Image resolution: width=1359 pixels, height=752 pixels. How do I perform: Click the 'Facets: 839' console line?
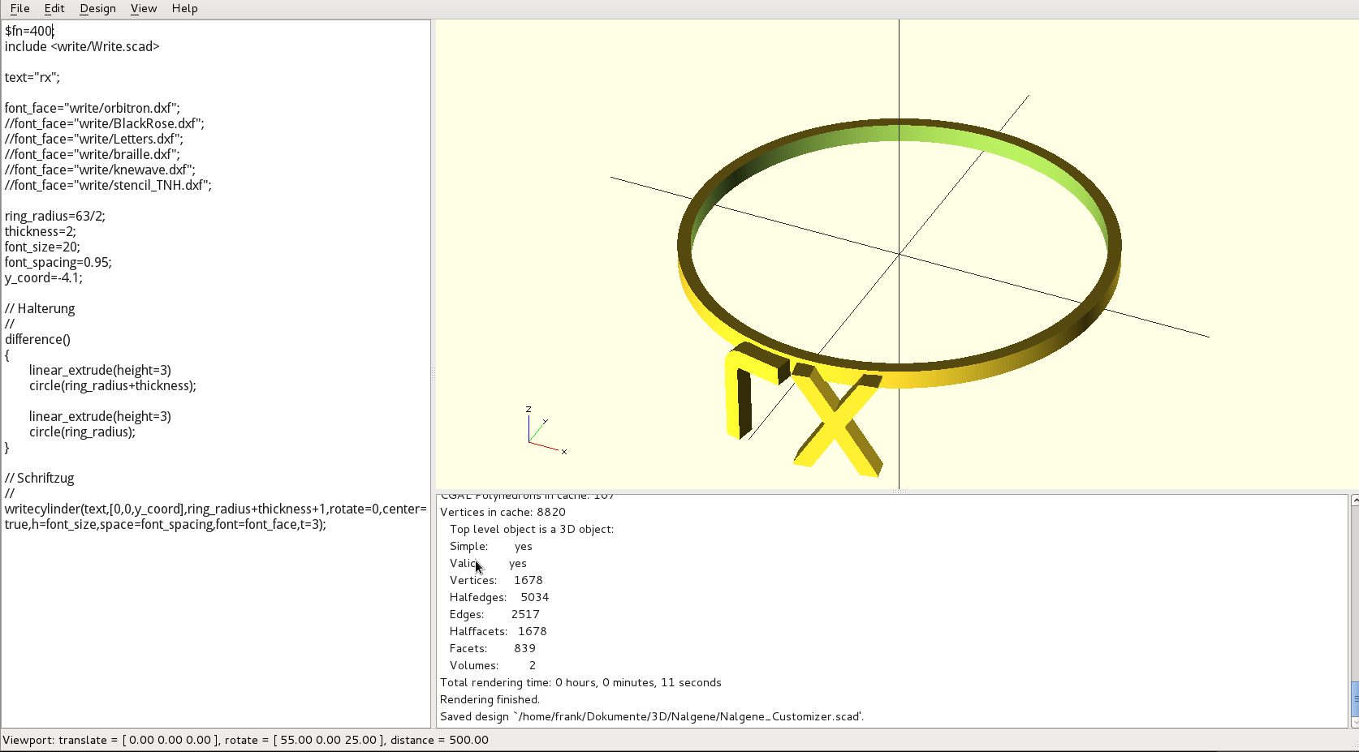coord(493,648)
